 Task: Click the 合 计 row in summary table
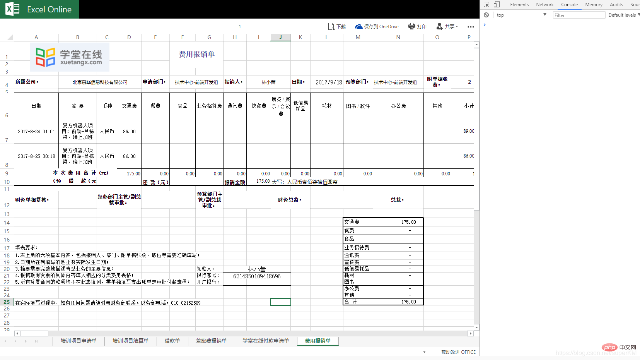[383, 302]
